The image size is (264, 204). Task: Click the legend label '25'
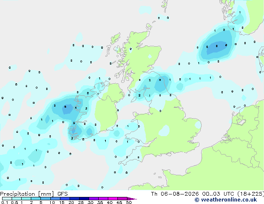[x=81, y=202]
